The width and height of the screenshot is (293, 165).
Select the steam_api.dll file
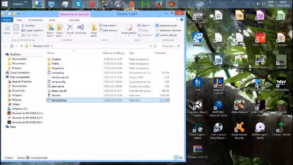[59, 91]
